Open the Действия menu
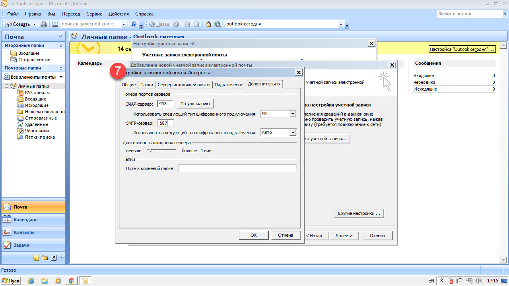The width and height of the screenshot is (509, 286). [x=118, y=14]
